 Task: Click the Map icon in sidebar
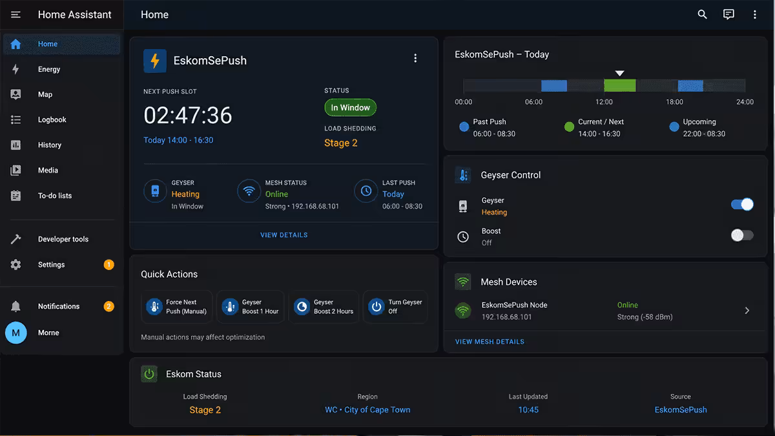tap(16, 94)
